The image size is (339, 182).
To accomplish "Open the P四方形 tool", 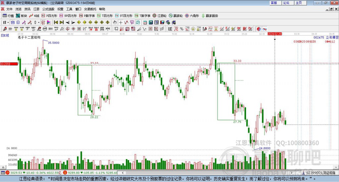I will [49, 16].
